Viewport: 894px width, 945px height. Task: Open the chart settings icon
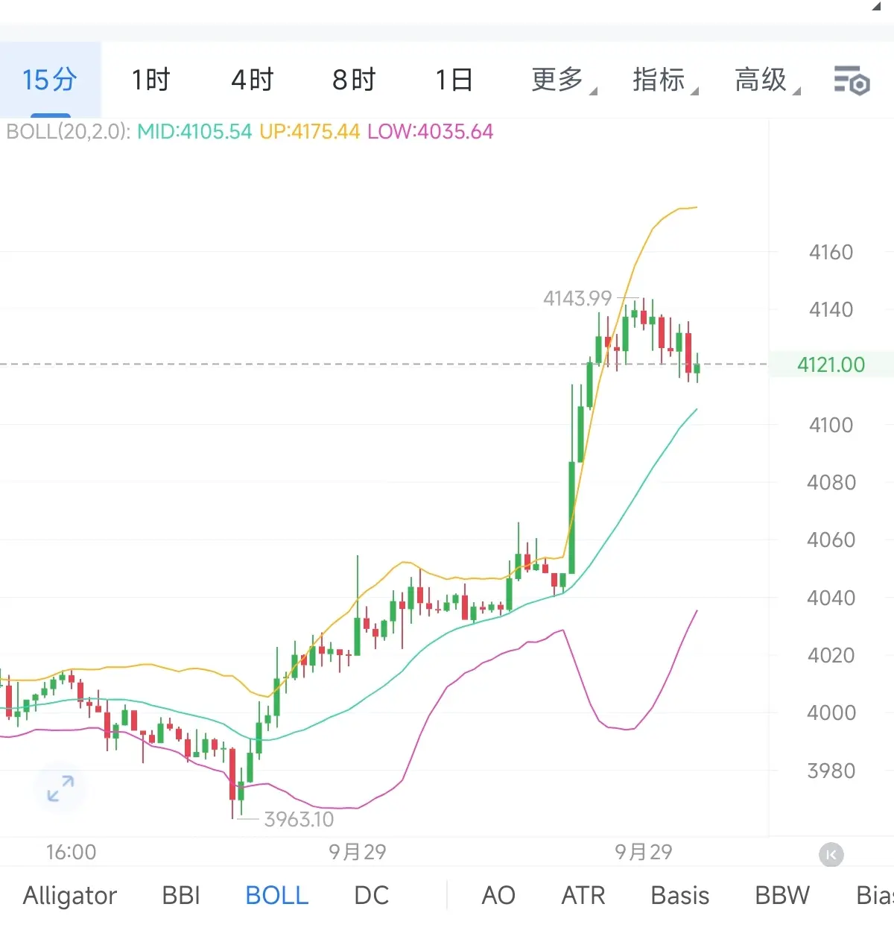(852, 80)
